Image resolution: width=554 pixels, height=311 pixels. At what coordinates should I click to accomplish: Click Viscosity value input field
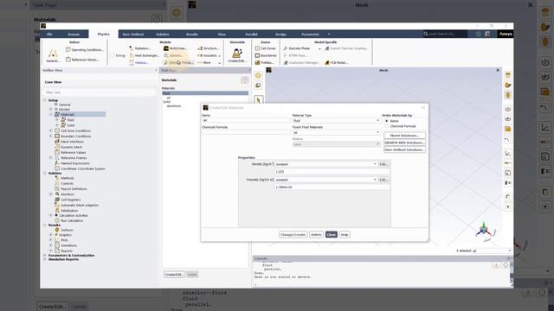click(x=332, y=187)
